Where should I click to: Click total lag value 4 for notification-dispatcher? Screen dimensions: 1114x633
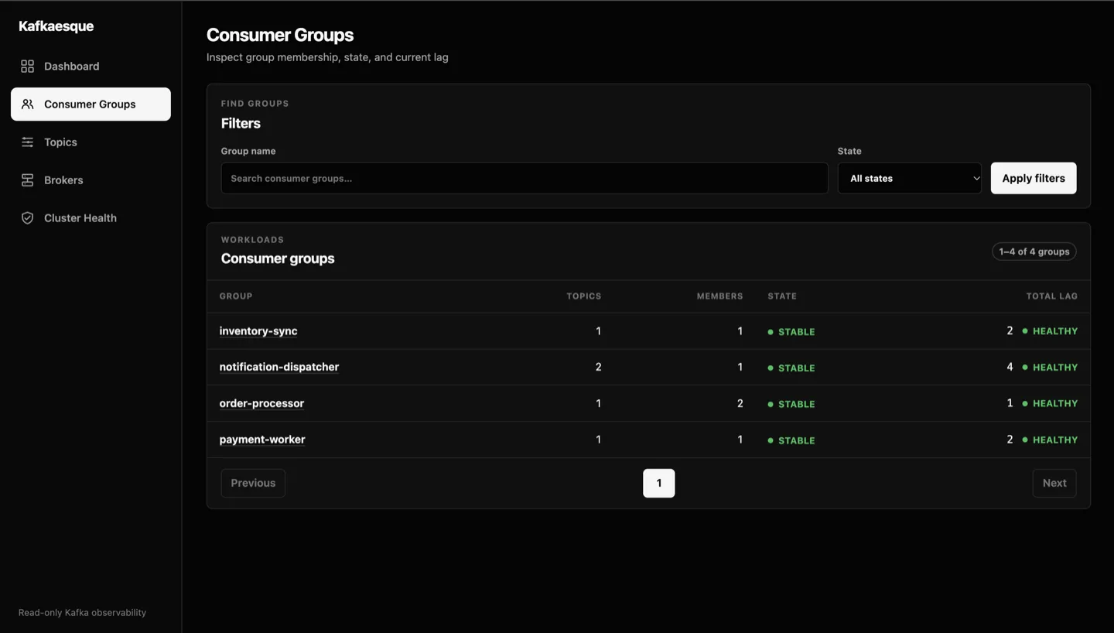[1010, 367]
